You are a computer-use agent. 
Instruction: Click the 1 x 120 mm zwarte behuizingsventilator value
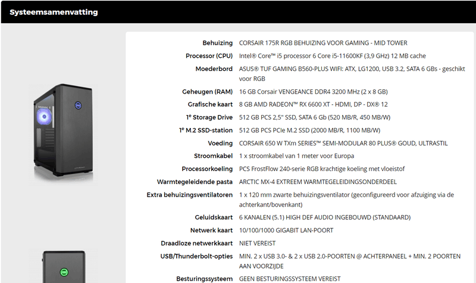coord(346,200)
